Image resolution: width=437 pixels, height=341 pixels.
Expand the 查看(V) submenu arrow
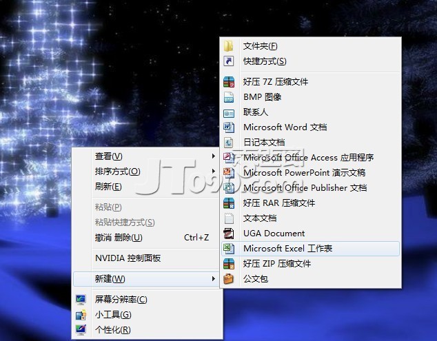click(213, 156)
